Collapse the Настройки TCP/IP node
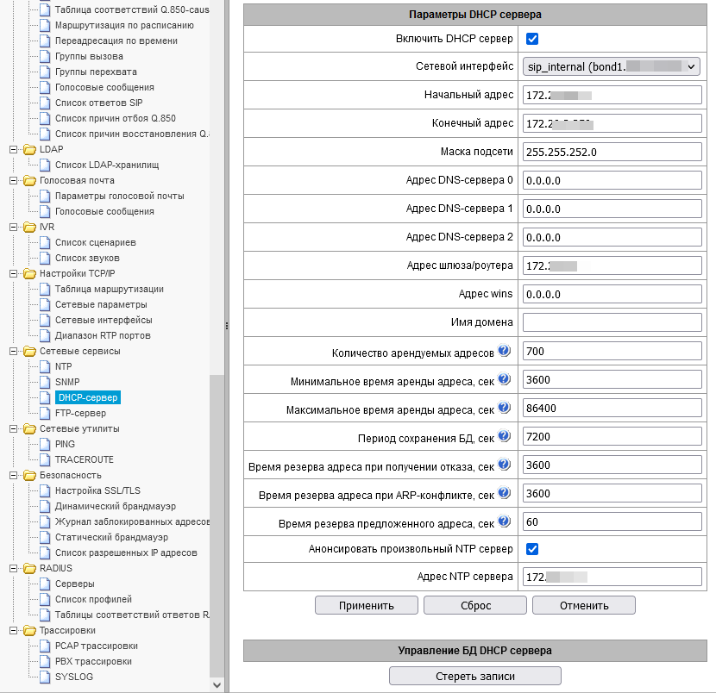 pyautogui.click(x=13, y=273)
